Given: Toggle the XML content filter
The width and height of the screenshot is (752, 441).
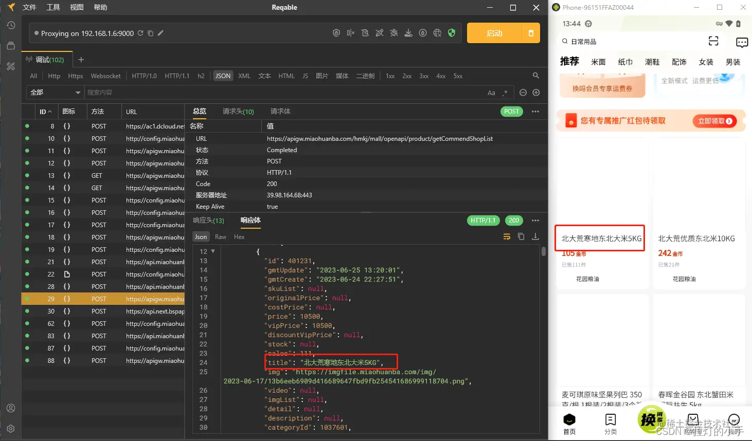Looking at the screenshot, I should click(x=244, y=76).
